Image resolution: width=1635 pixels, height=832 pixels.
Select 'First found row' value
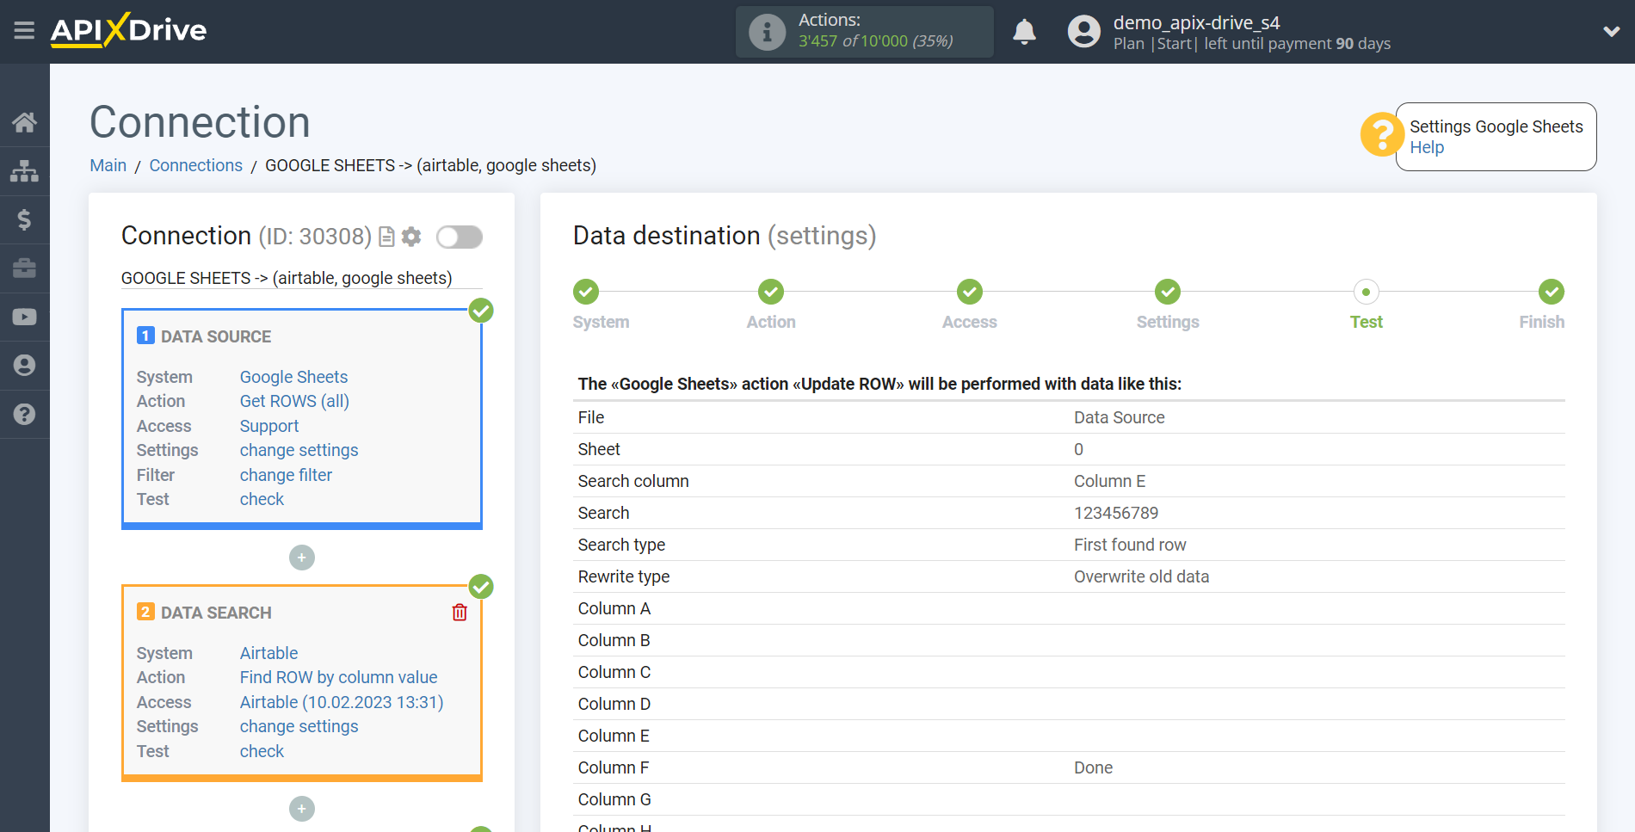pyautogui.click(x=1130, y=545)
